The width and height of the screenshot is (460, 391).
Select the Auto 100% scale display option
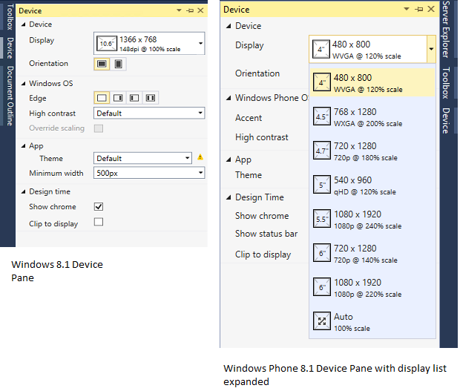(372, 322)
